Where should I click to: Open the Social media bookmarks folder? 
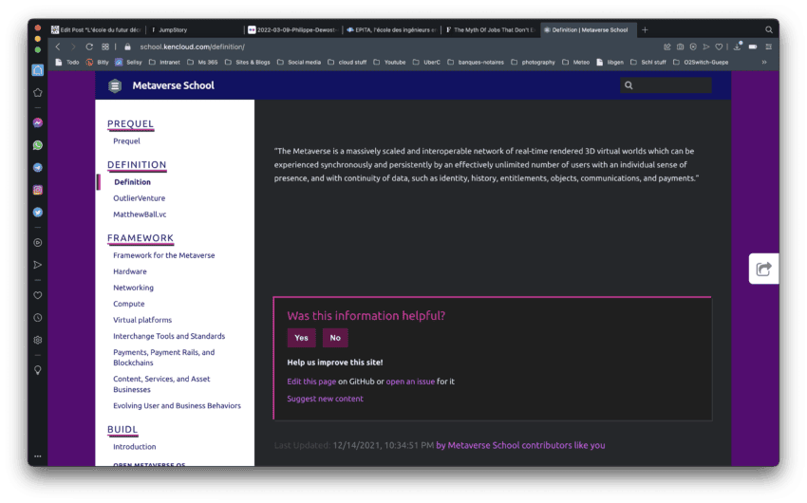click(299, 63)
